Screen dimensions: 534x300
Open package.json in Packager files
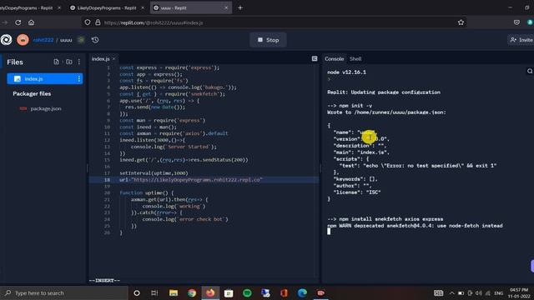click(x=46, y=108)
